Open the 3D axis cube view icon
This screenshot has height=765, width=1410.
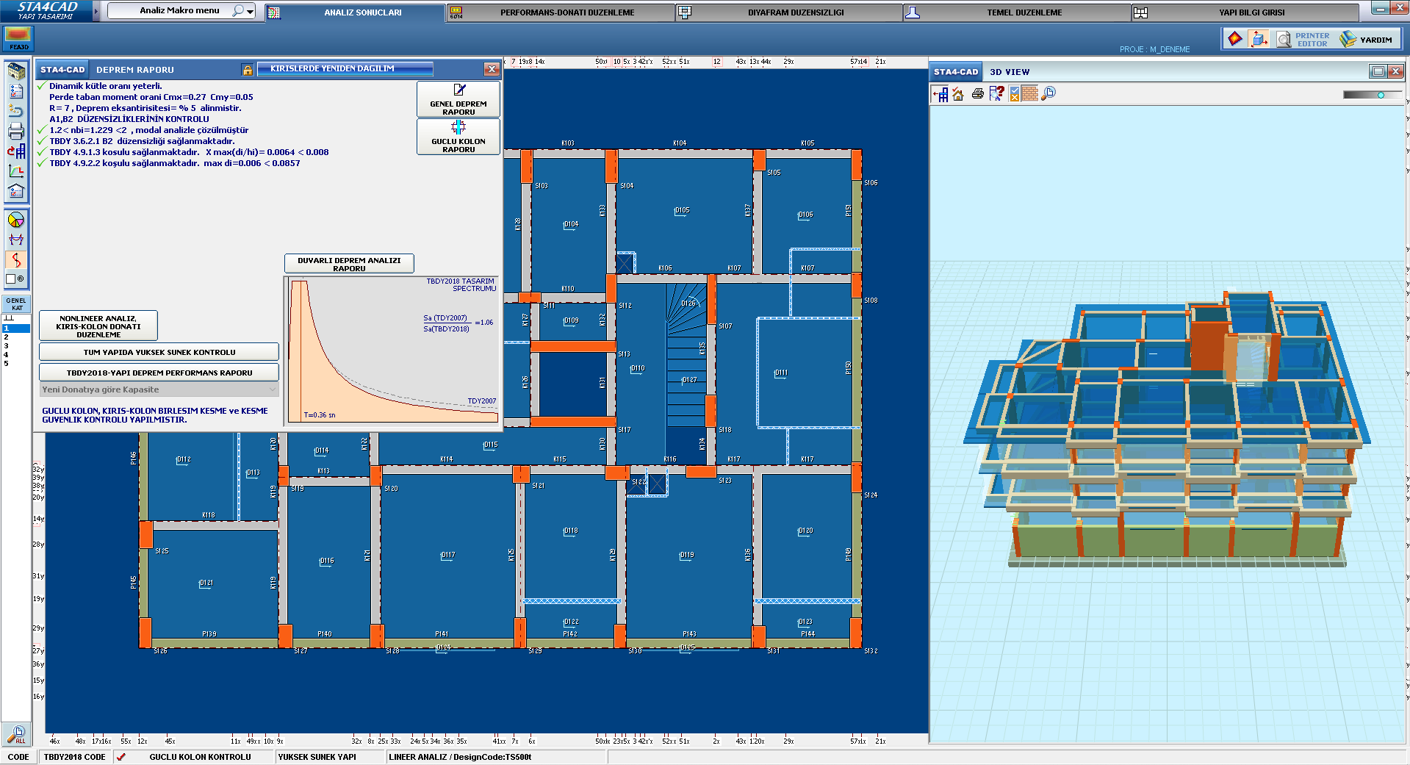click(x=1259, y=39)
